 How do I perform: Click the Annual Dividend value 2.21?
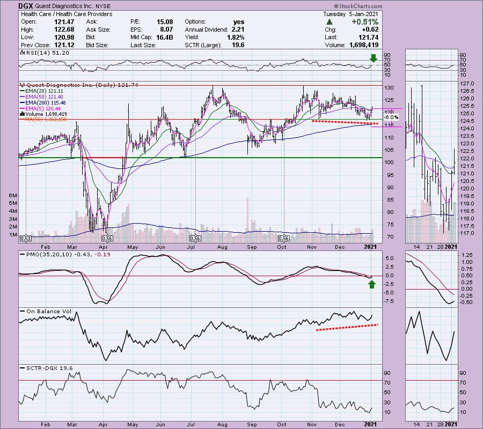pos(238,29)
